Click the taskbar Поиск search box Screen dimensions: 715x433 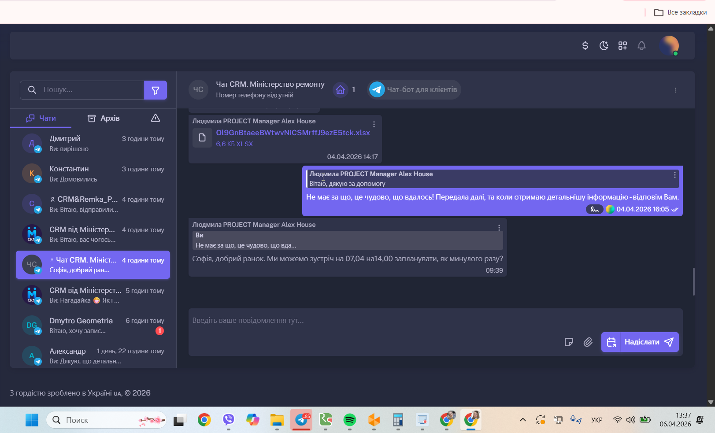pos(106,420)
